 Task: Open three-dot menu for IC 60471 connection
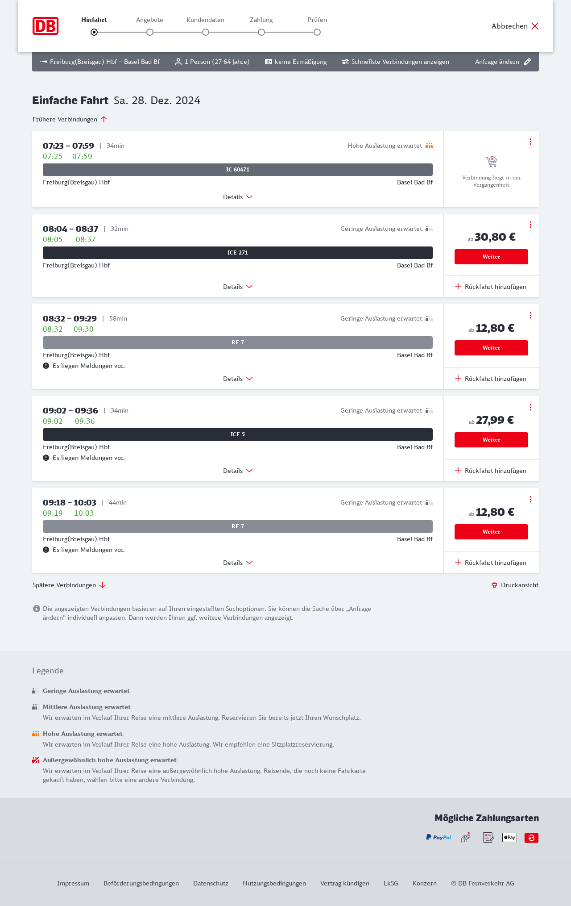[530, 142]
